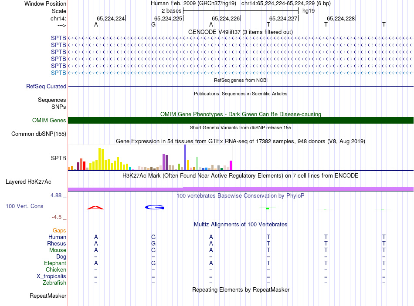This screenshot has width=414, height=306.
Task: Click the magenta bar ending the GTEx chart
Action: (x=231, y=165)
